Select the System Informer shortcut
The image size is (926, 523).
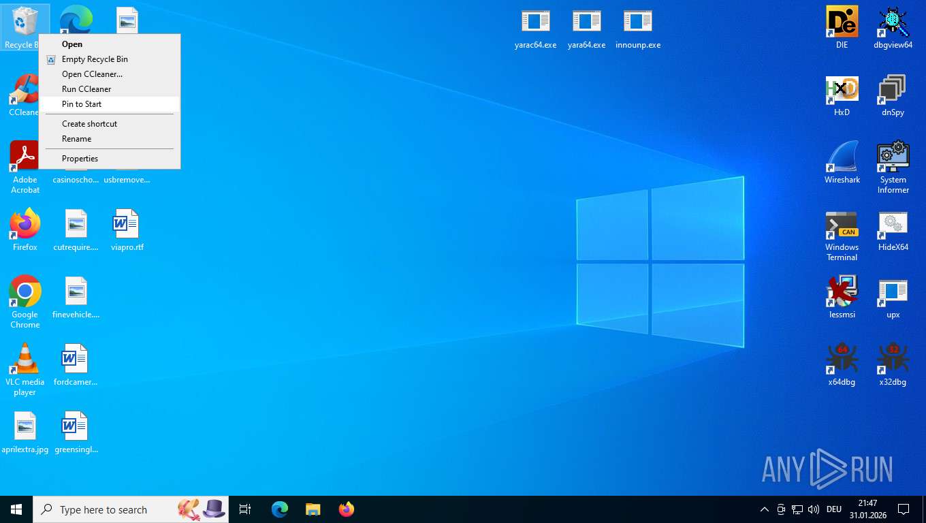893,168
